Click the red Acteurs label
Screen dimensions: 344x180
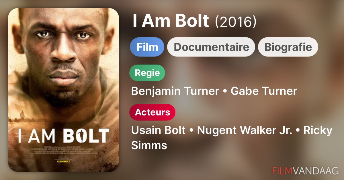coord(152,112)
